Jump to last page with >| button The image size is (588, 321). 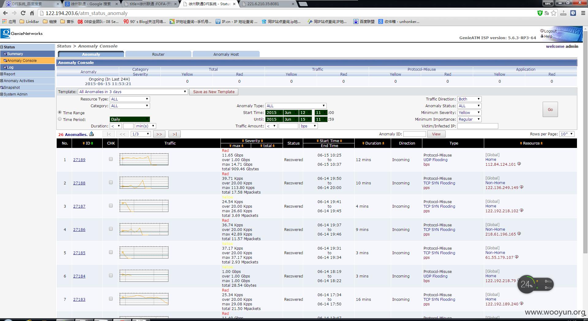(x=174, y=134)
